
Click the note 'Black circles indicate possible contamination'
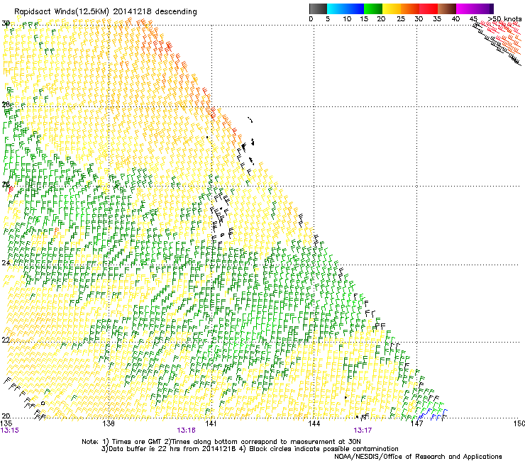(x=324, y=449)
